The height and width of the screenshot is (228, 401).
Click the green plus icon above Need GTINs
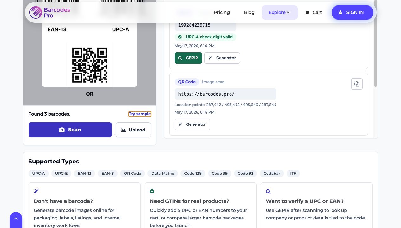click(152, 191)
